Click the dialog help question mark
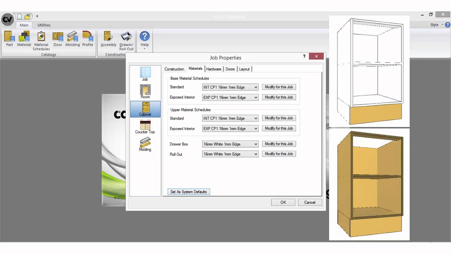The width and height of the screenshot is (451, 254). tap(304, 56)
